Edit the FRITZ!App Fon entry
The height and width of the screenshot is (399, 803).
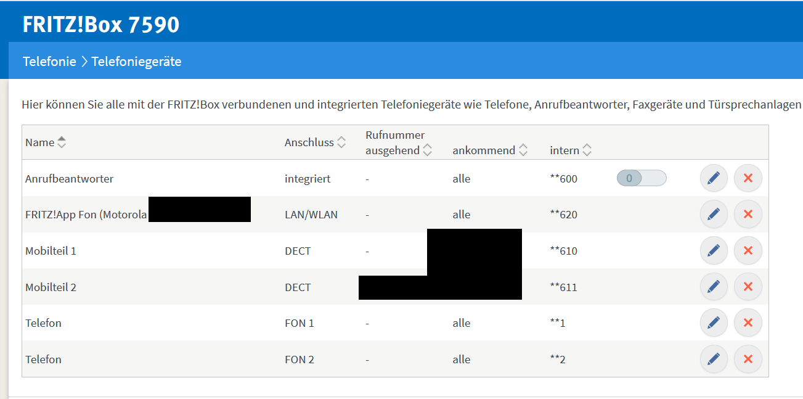[714, 215]
